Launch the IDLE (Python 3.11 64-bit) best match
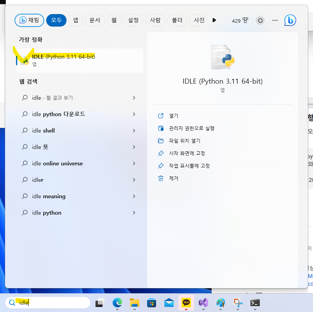313x312 pixels. point(80,61)
